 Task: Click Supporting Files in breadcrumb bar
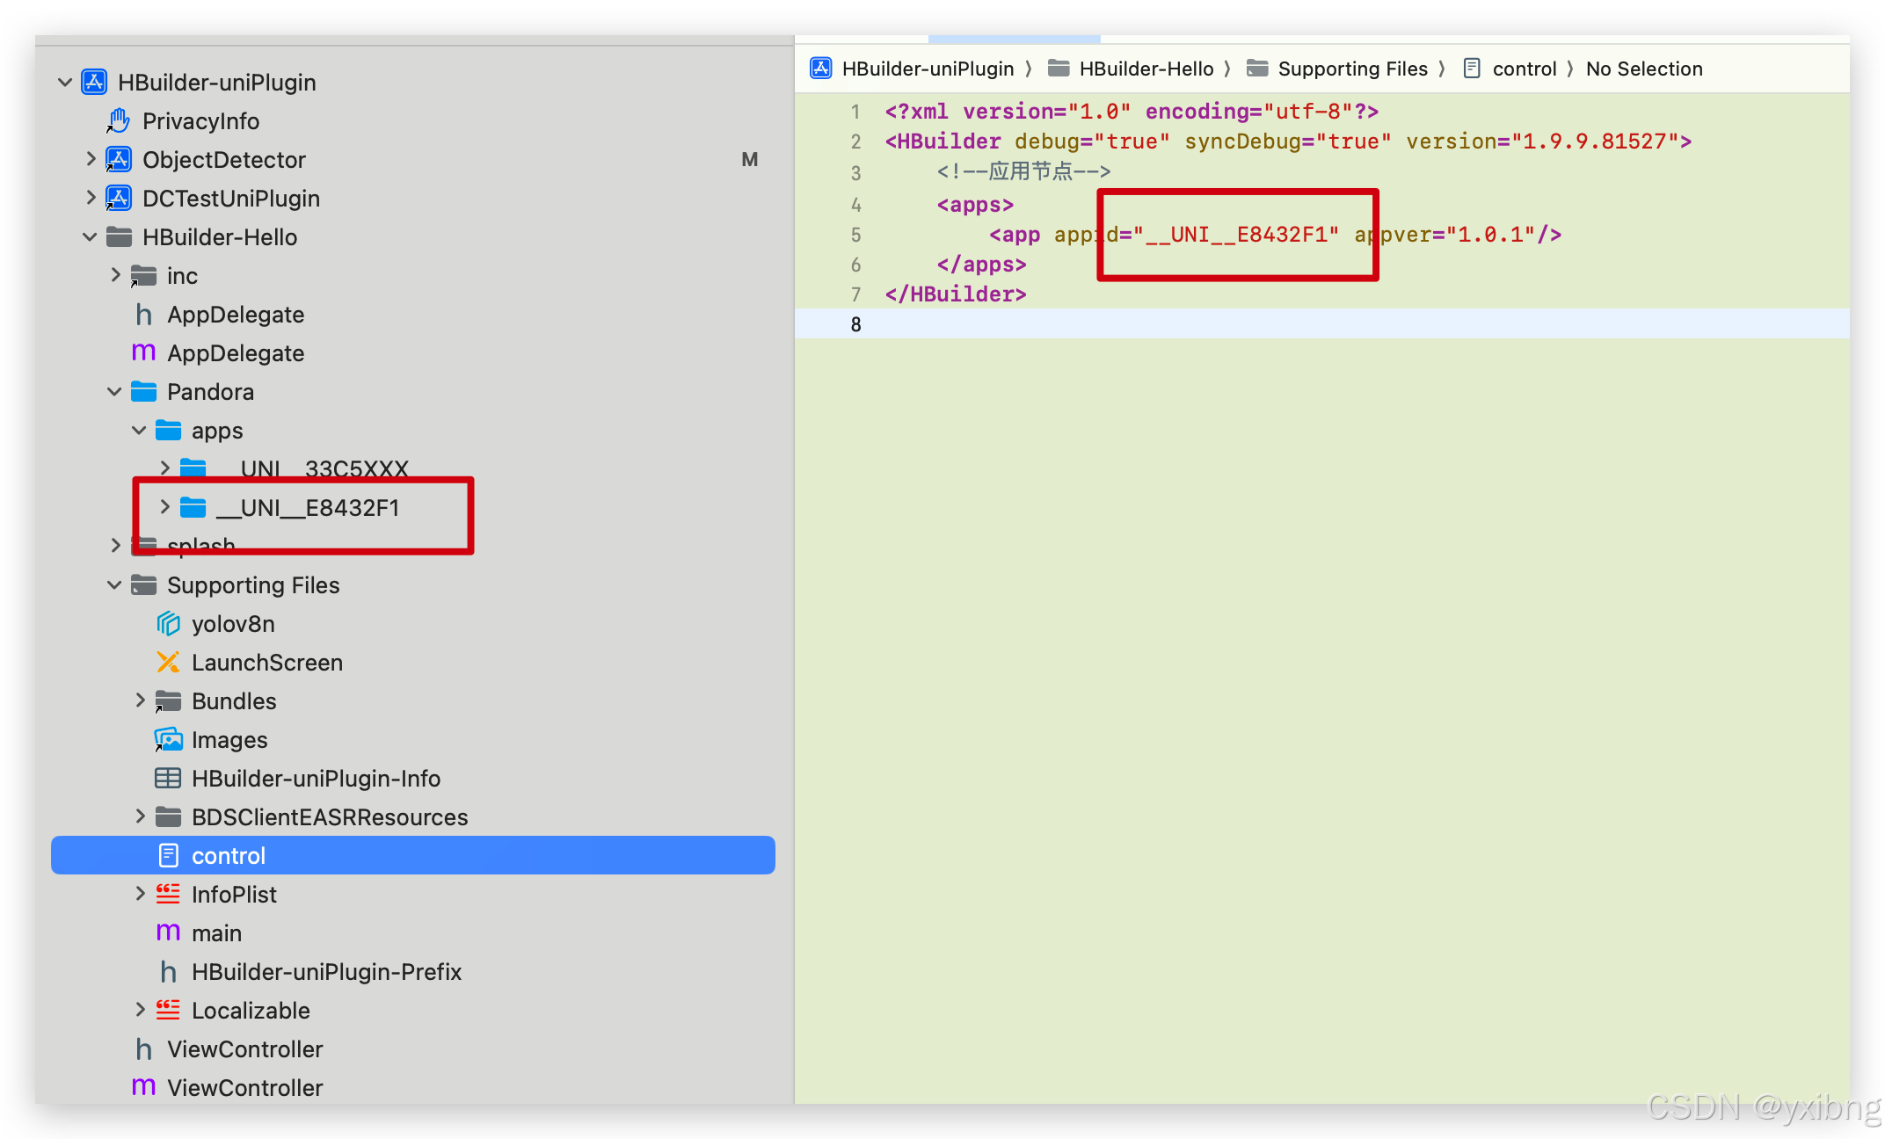tap(1352, 69)
